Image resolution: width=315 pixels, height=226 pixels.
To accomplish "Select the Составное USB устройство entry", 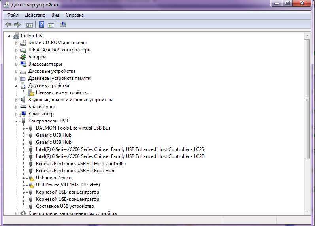I will [65, 206].
